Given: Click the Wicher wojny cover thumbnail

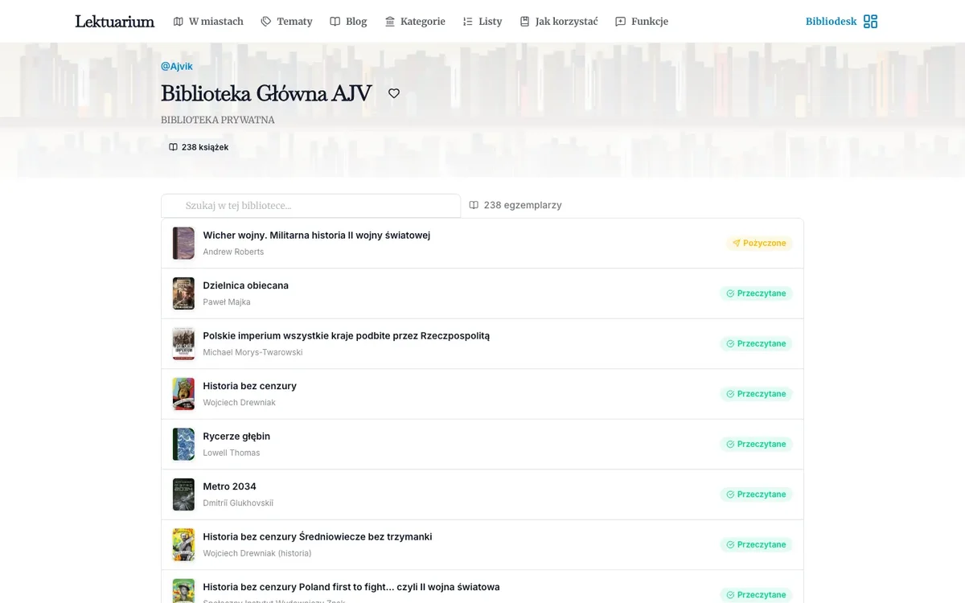Looking at the screenshot, I should pyautogui.click(x=183, y=243).
